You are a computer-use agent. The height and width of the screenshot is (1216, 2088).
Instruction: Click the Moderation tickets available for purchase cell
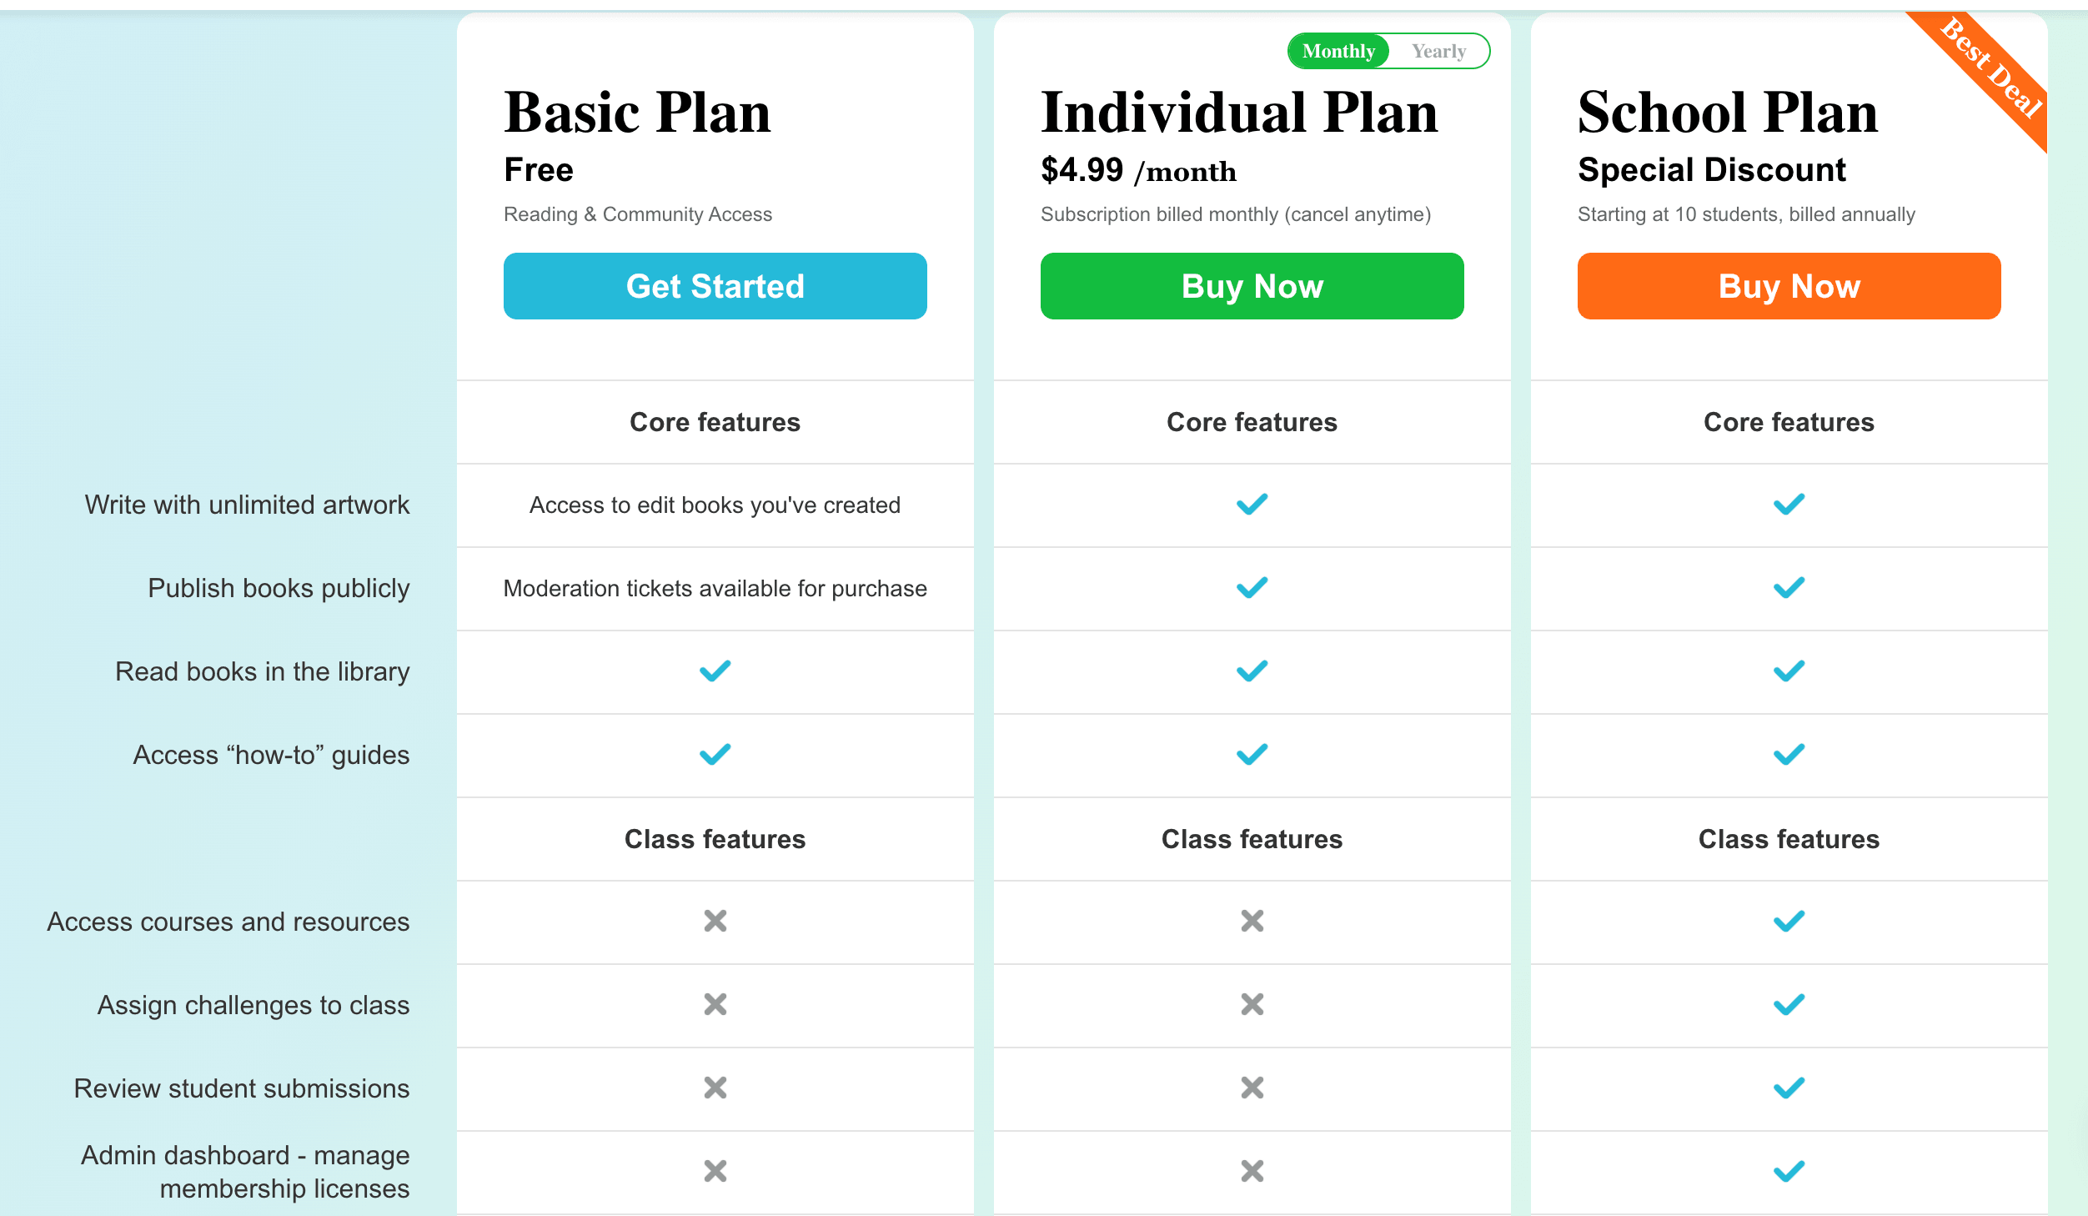(x=715, y=588)
